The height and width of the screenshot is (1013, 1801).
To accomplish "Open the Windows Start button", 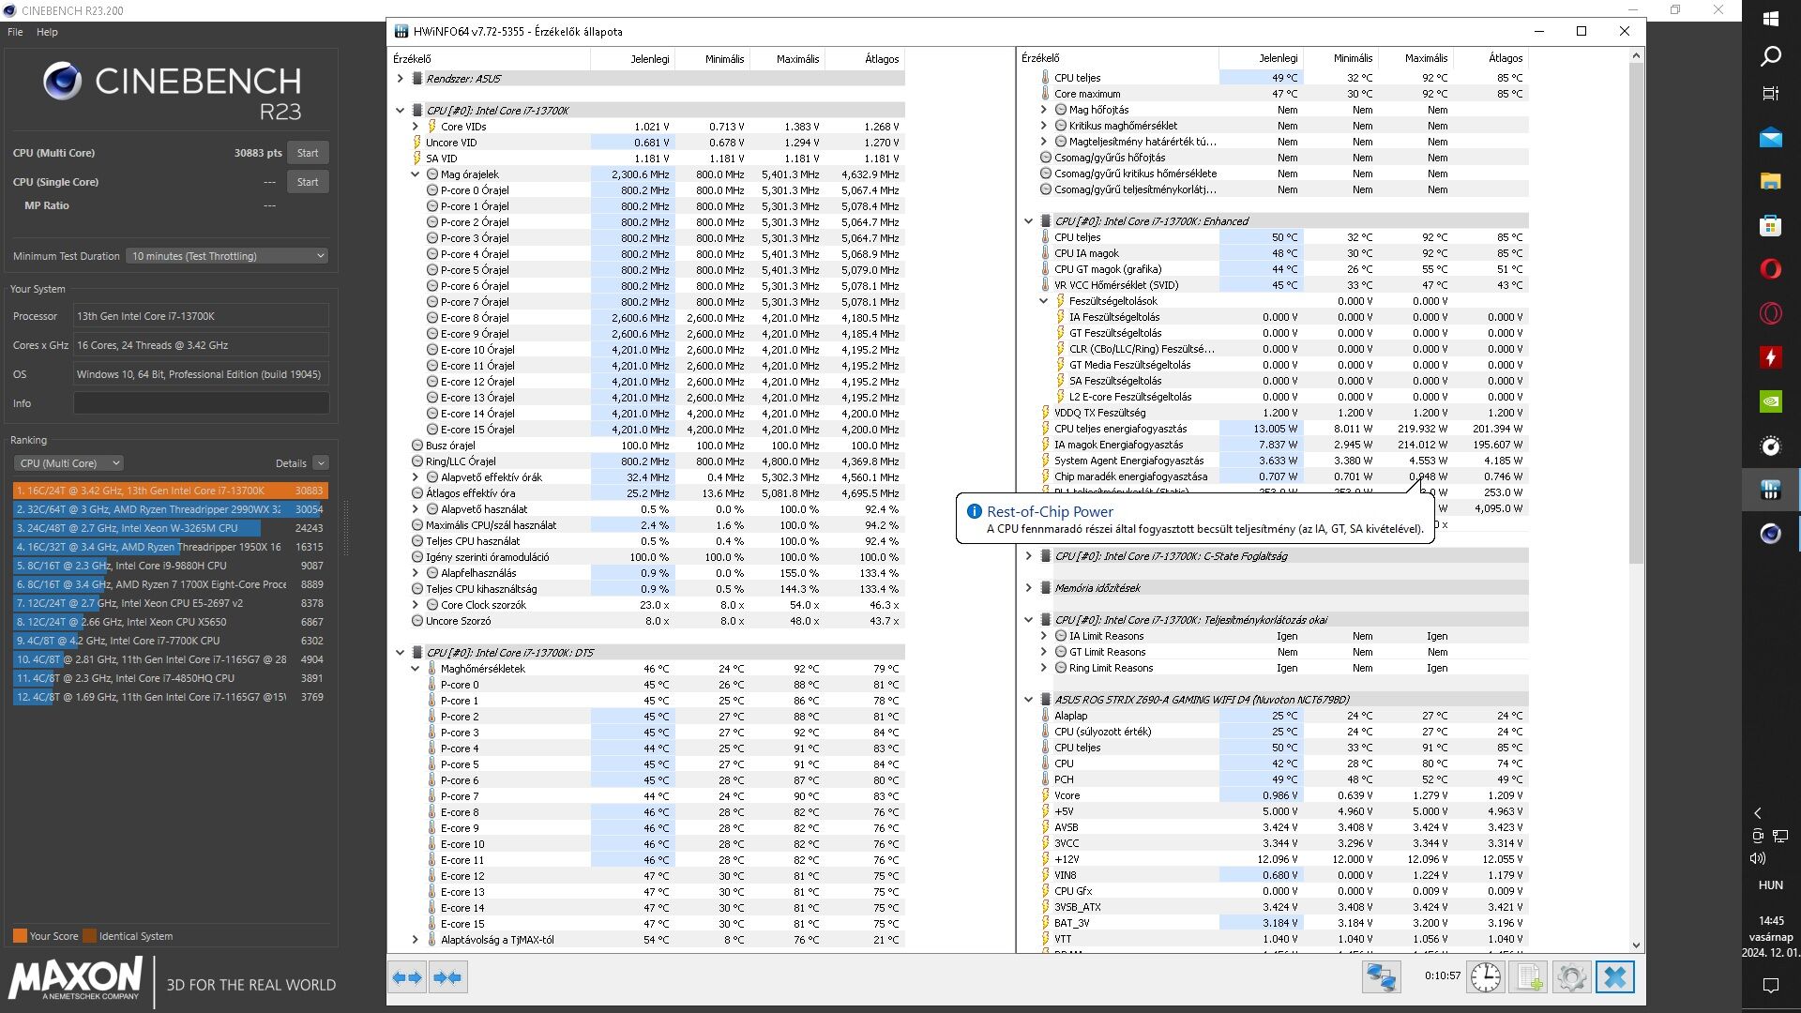I will pyautogui.click(x=1771, y=19).
